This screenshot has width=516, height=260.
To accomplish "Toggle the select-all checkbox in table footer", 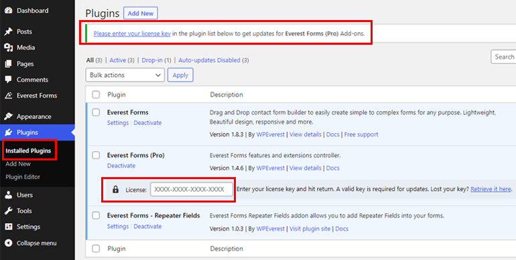I will click(96, 249).
